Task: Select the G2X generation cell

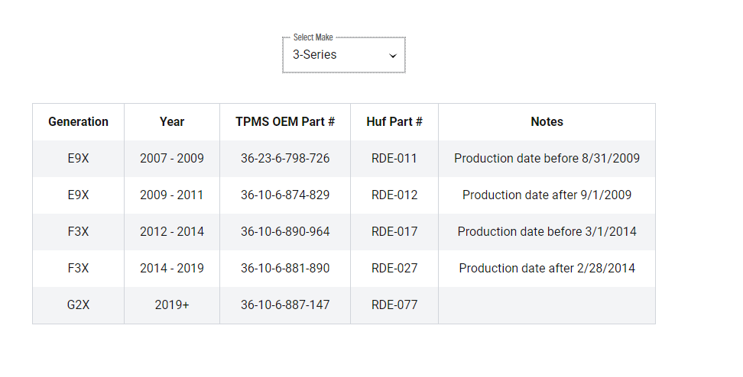Action: coord(78,304)
